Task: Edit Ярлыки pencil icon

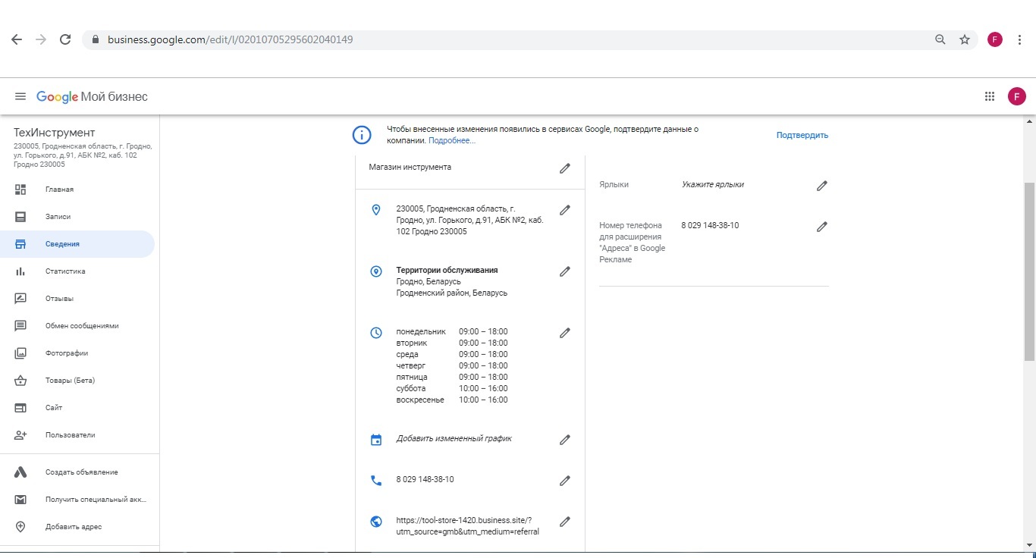Action: tap(822, 186)
